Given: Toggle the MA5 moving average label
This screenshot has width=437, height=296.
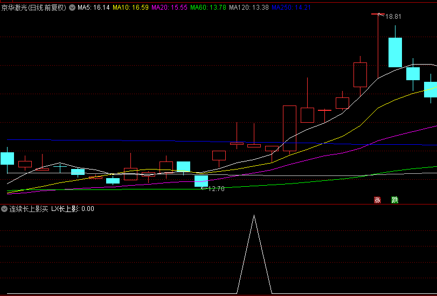Looking at the screenshot, I should 93,8.
